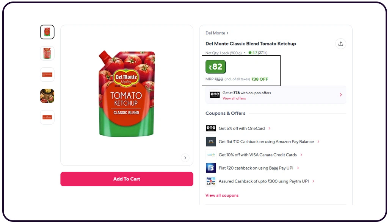This screenshot has width=389, height=223.
Task: Click the VISA Canara offer icon
Action: [211, 154]
